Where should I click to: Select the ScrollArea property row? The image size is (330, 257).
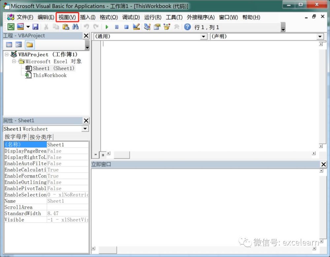tap(46, 207)
